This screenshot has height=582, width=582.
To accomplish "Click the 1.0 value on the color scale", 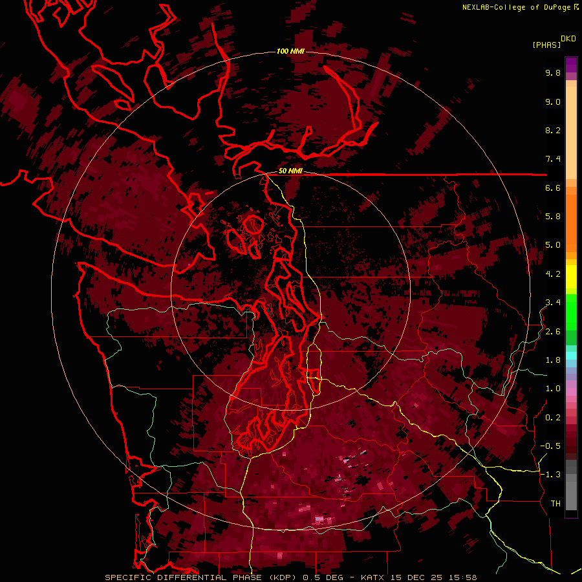I will pyautogui.click(x=553, y=389).
